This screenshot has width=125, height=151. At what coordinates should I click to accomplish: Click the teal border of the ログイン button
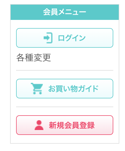pos(65,28)
